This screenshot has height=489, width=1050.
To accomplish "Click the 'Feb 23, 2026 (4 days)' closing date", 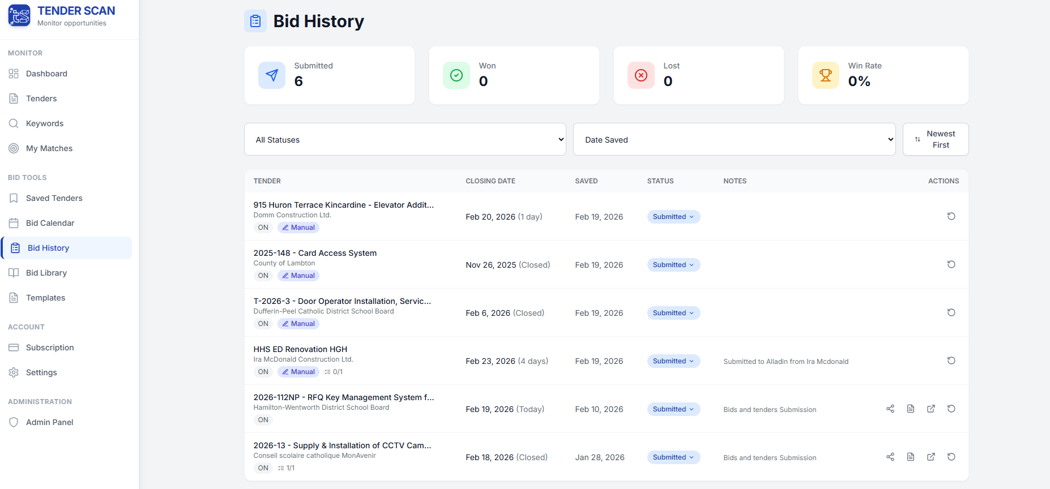I will [x=507, y=361].
